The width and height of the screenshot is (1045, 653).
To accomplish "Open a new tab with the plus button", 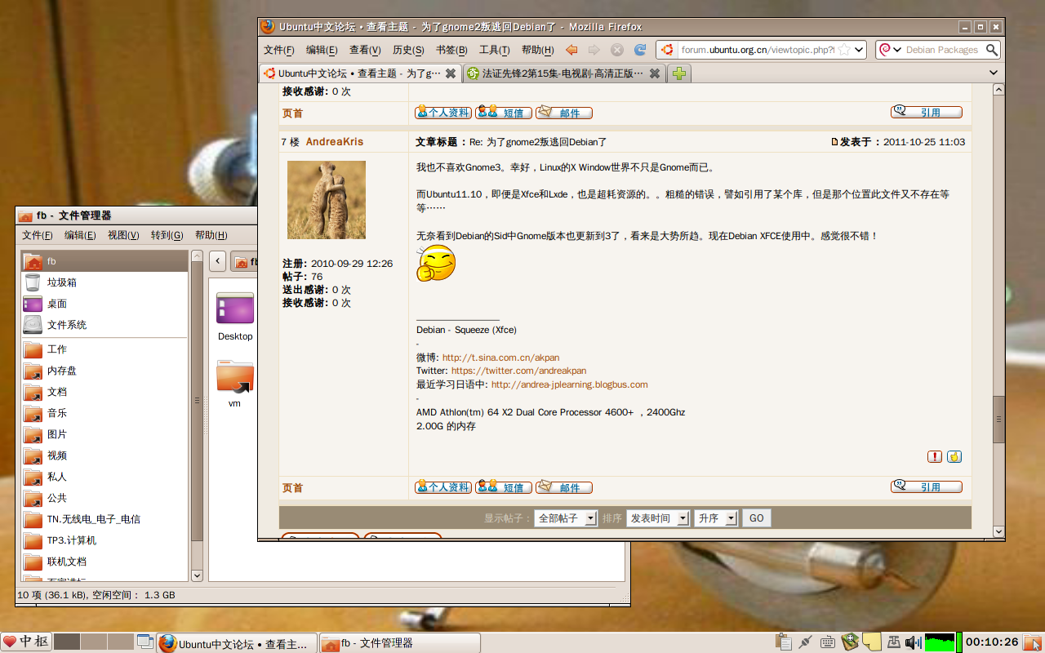I will (678, 73).
